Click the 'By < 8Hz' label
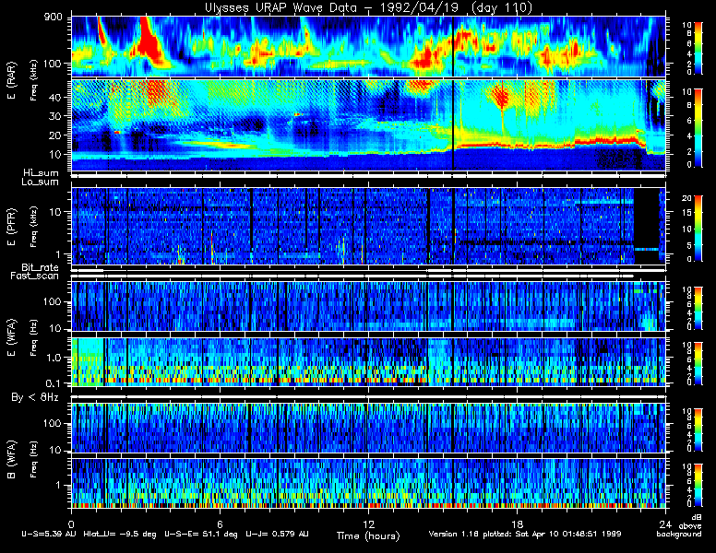The width and height of the screenshot is (716, 553). click(x=35, y=397)
